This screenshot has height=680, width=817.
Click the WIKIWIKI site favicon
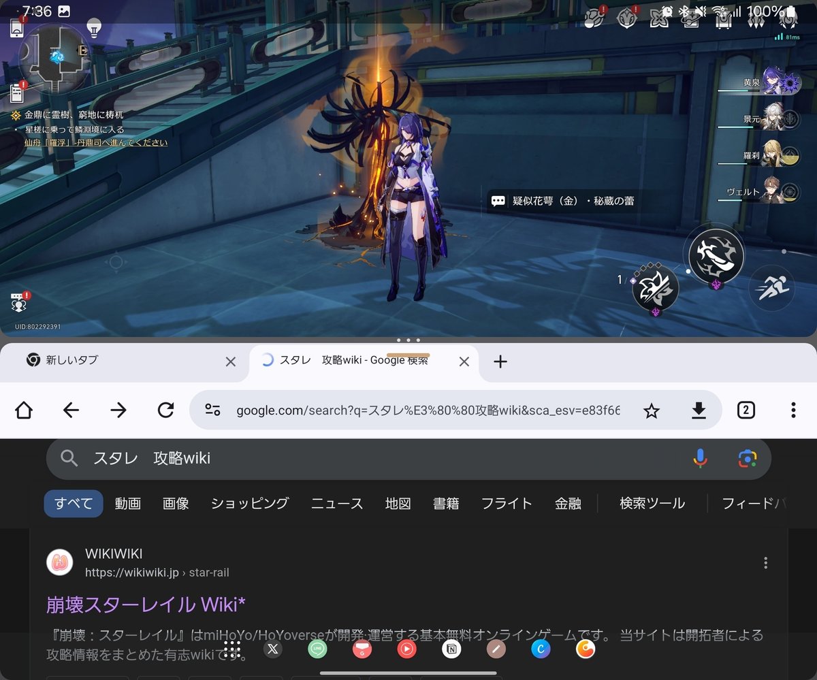click(59, 562)
